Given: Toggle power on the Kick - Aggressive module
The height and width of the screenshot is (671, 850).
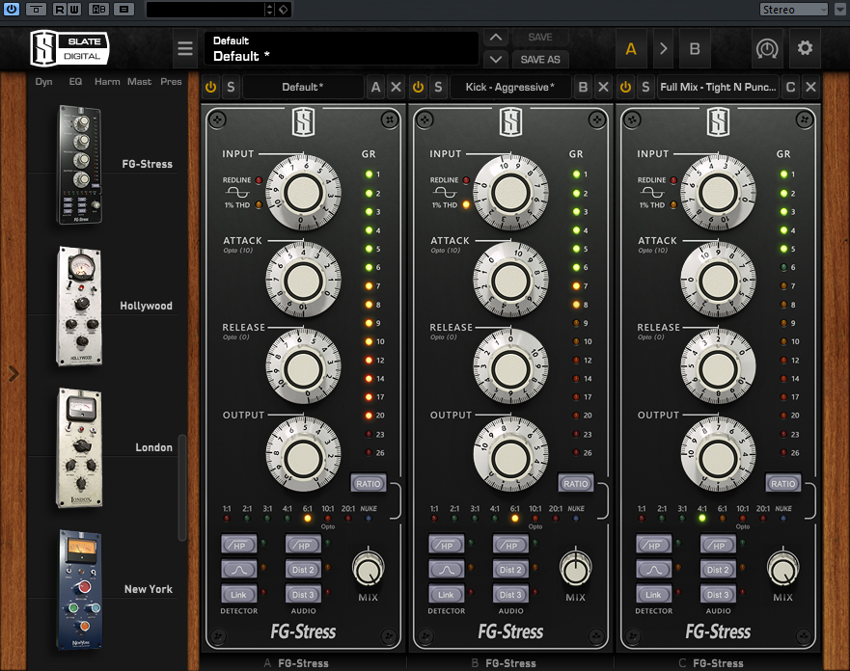Looking at the screenshot, I should (x=418, y=88).
